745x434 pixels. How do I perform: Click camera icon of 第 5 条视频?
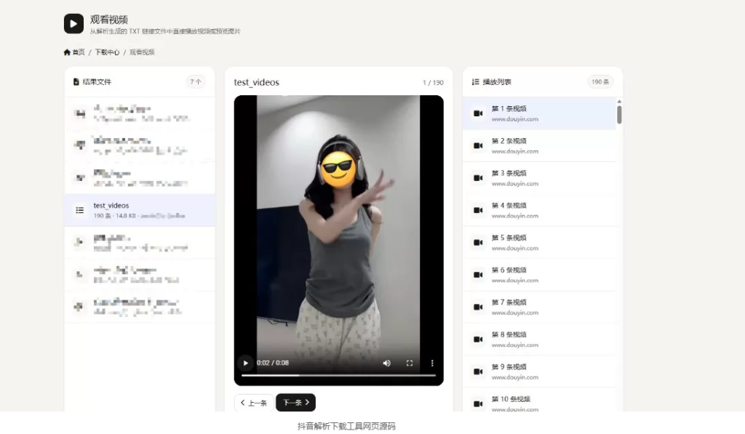pyautogui.click(x=478, y=243)
